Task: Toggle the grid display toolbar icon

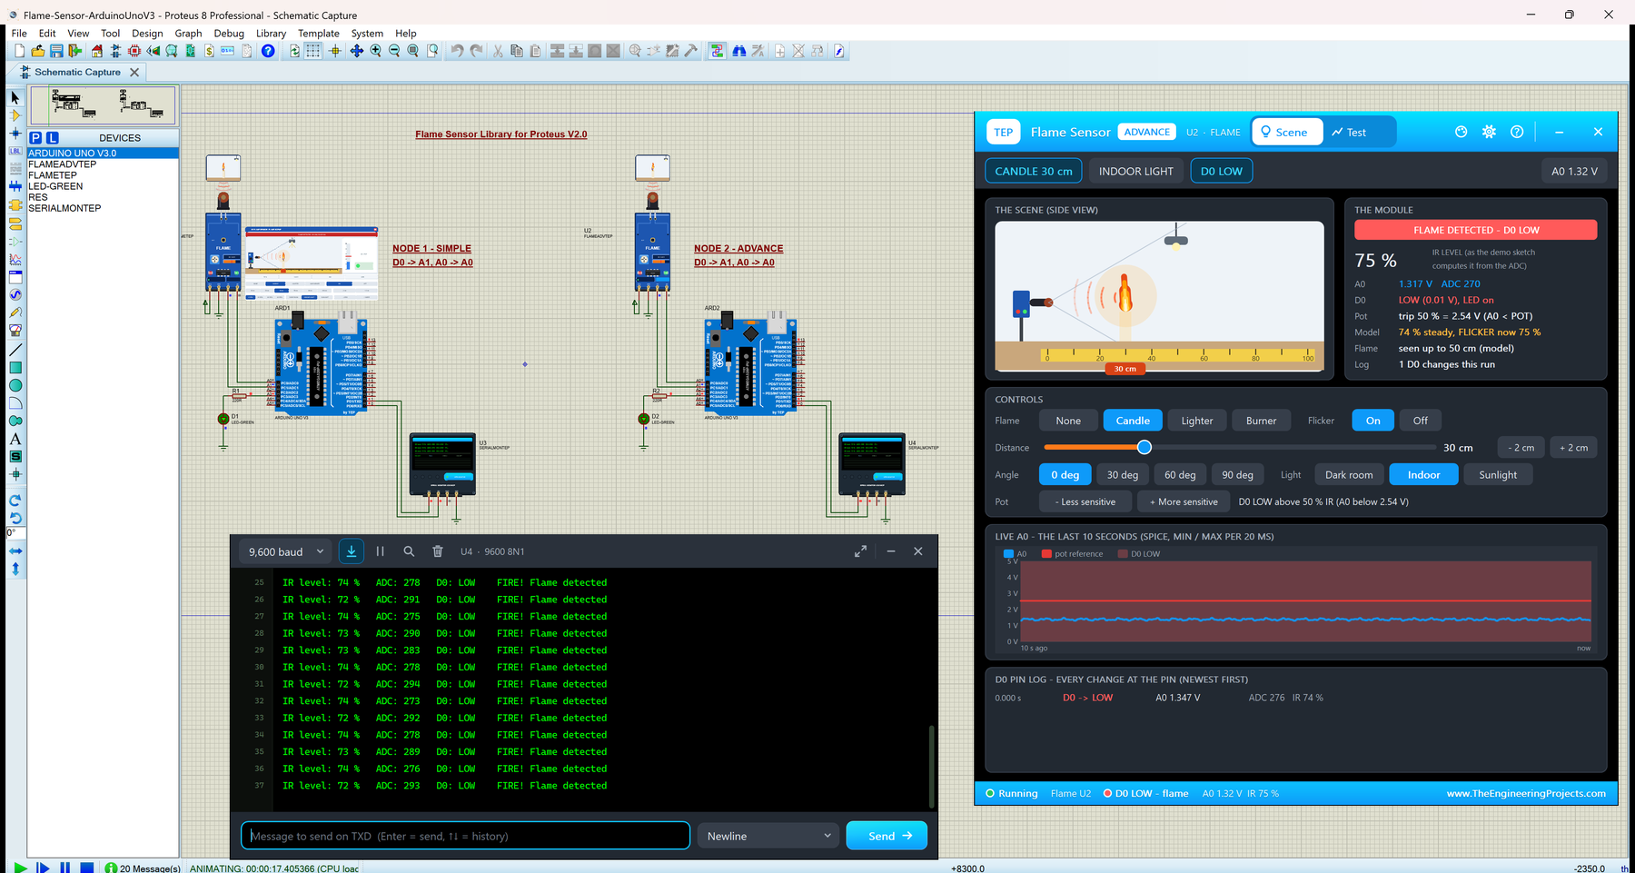Action: [x=313, y=51]
